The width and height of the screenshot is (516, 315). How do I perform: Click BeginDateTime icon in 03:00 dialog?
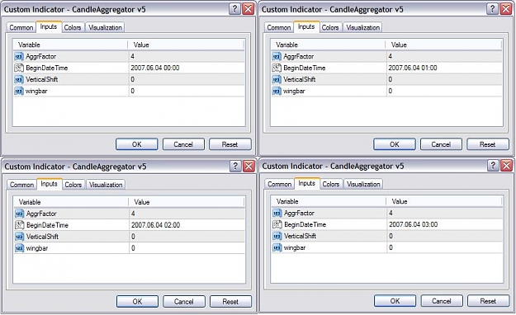(277, 224)
